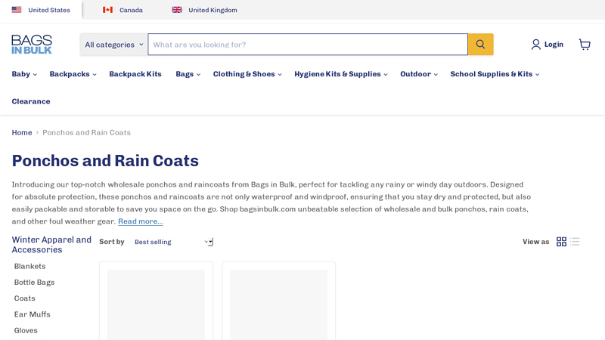Expand the Bags menu
Viewport: 605px width, 340px height.
pyautogui.click(x=188, y=74)
